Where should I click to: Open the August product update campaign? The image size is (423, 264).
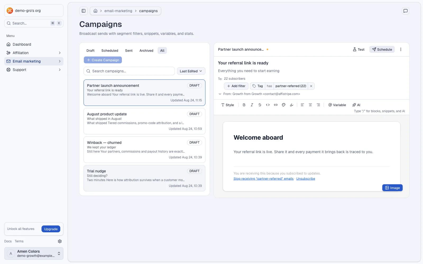point(144,121)
